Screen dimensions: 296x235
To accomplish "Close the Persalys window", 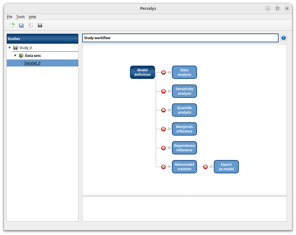I will 287,8.
